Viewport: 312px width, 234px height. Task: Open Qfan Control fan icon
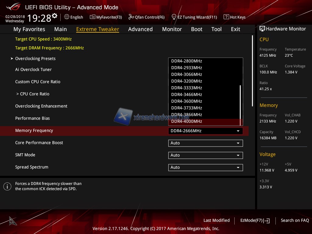131,17
